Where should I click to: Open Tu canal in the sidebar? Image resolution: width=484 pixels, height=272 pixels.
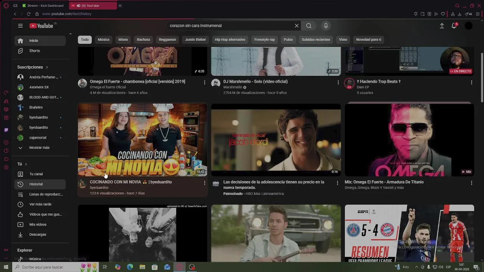[x=40, y=174]
